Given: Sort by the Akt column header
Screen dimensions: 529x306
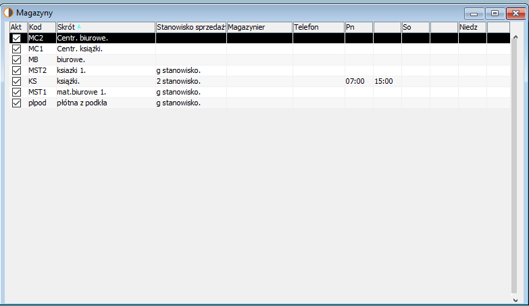Looking at the screenshot, I should pos(18,27).
